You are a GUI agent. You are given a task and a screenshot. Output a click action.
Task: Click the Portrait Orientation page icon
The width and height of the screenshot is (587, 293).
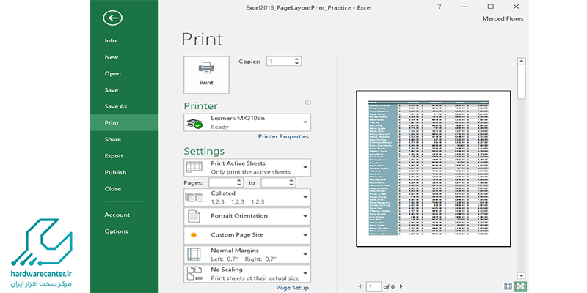pos(194,216)
